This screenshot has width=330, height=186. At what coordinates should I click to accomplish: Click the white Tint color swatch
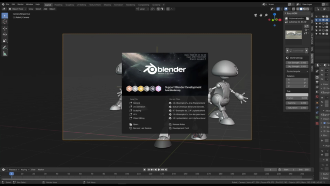(x=297, y=95)
